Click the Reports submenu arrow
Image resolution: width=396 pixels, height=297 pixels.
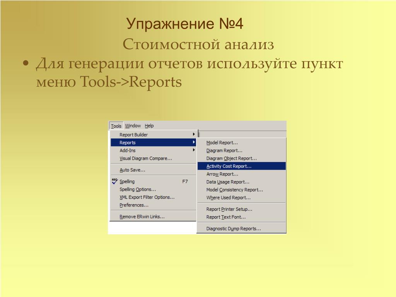click(194, 142)
